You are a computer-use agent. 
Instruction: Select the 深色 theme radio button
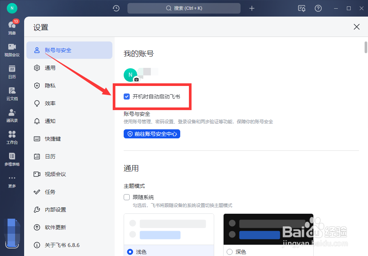point(230,252)
